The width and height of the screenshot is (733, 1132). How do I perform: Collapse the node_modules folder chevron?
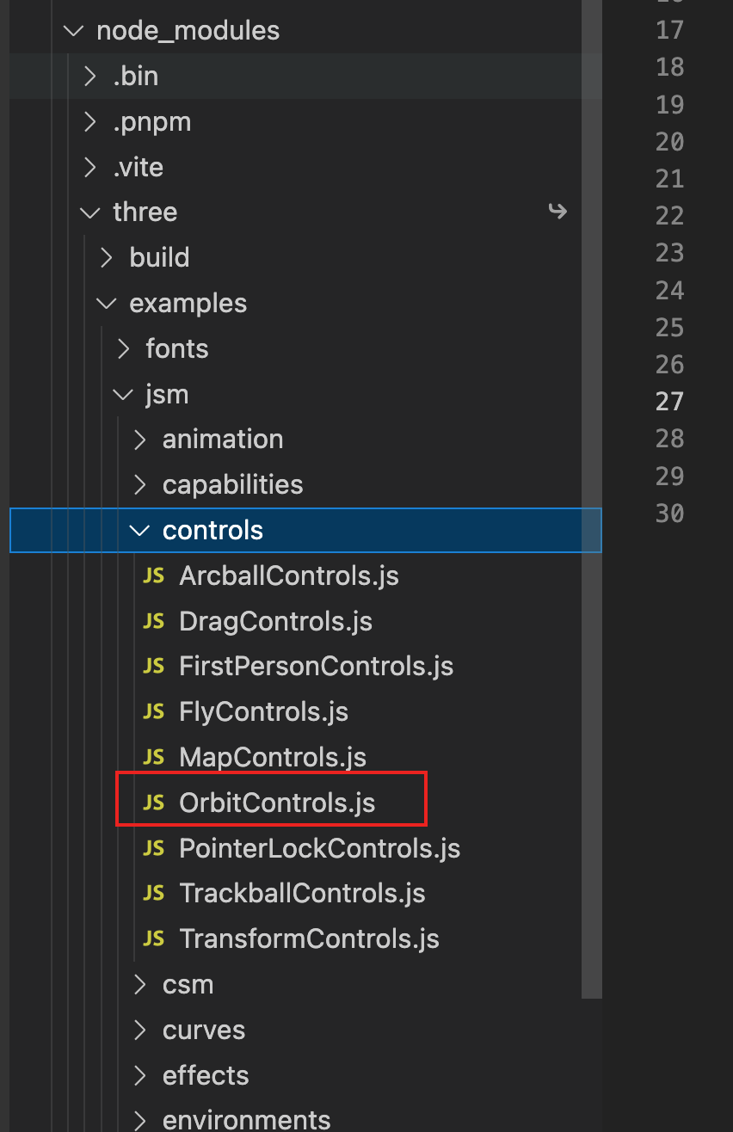(74, 31)
